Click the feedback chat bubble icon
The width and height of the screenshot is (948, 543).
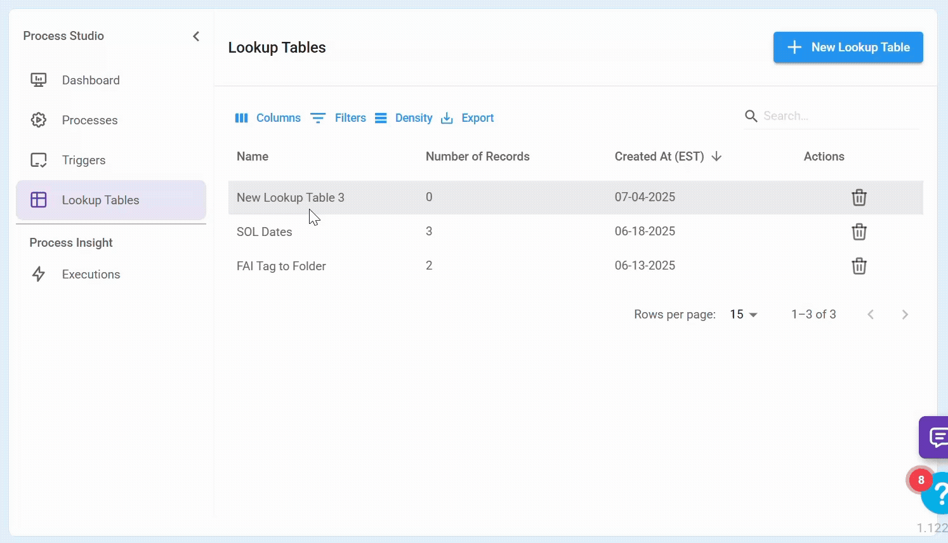coord(938,437)
